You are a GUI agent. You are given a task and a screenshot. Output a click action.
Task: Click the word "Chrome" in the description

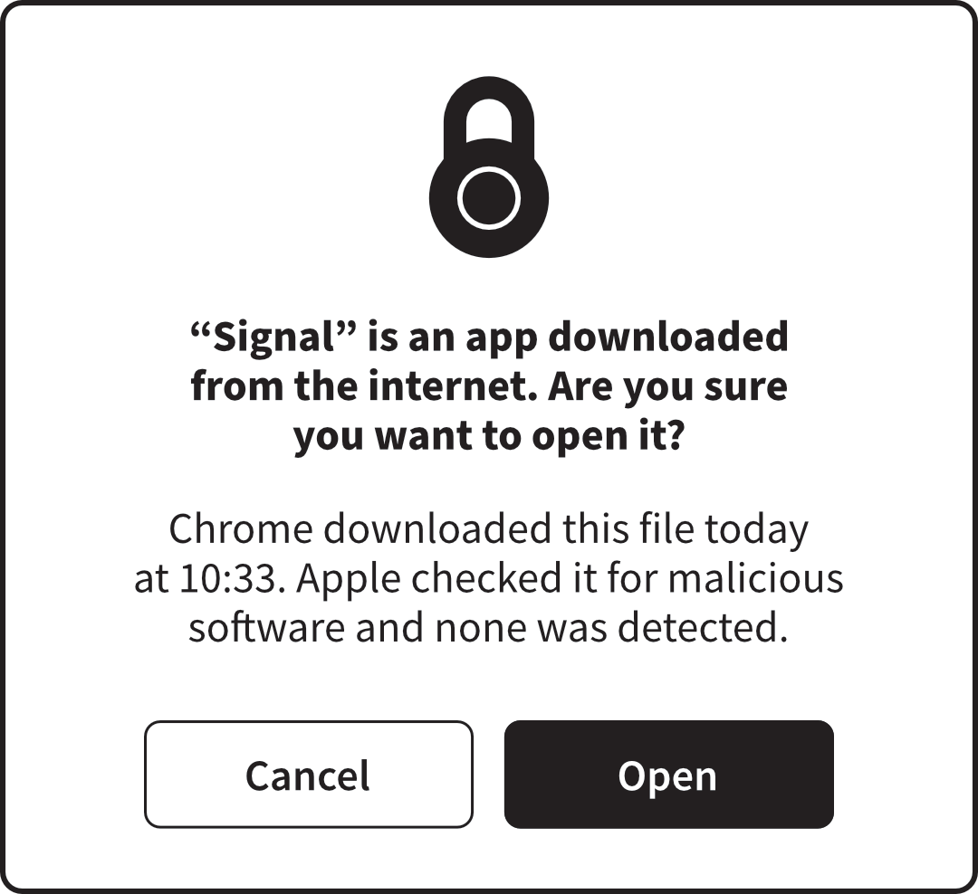coord(239,529)
